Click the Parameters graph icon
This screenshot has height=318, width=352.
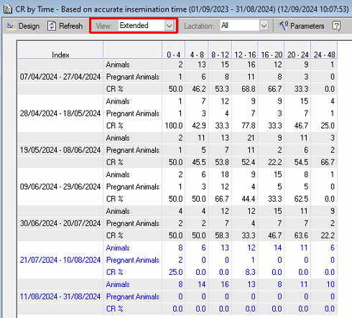(x=283, y=26)
